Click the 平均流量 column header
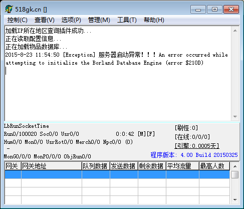Viewport: 244px width, 209px height. 183,166
